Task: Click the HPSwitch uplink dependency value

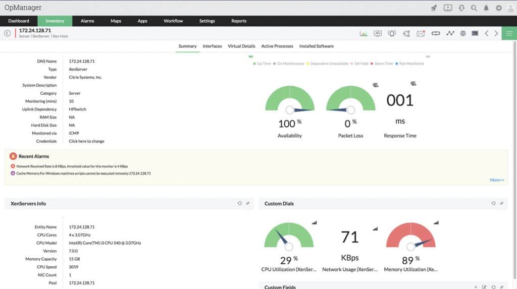Action: 77,109
